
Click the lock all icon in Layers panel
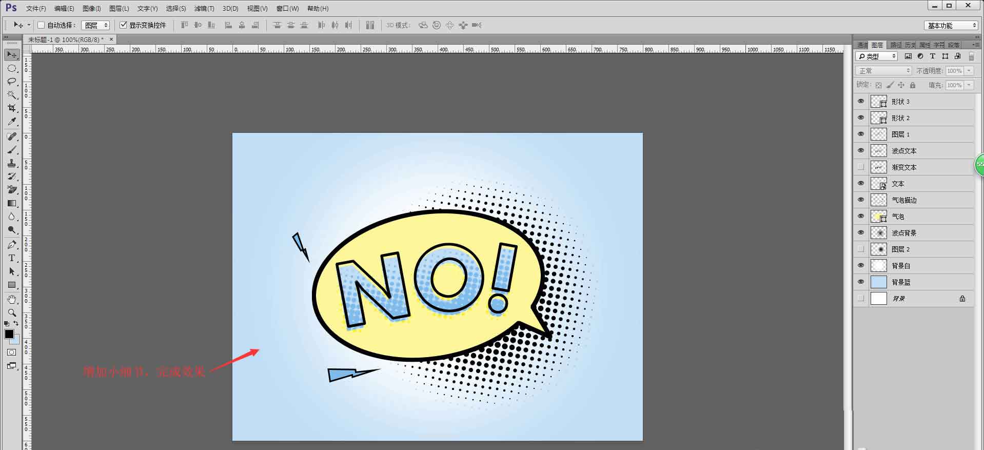pyautogui.click(x=912, y=85)
